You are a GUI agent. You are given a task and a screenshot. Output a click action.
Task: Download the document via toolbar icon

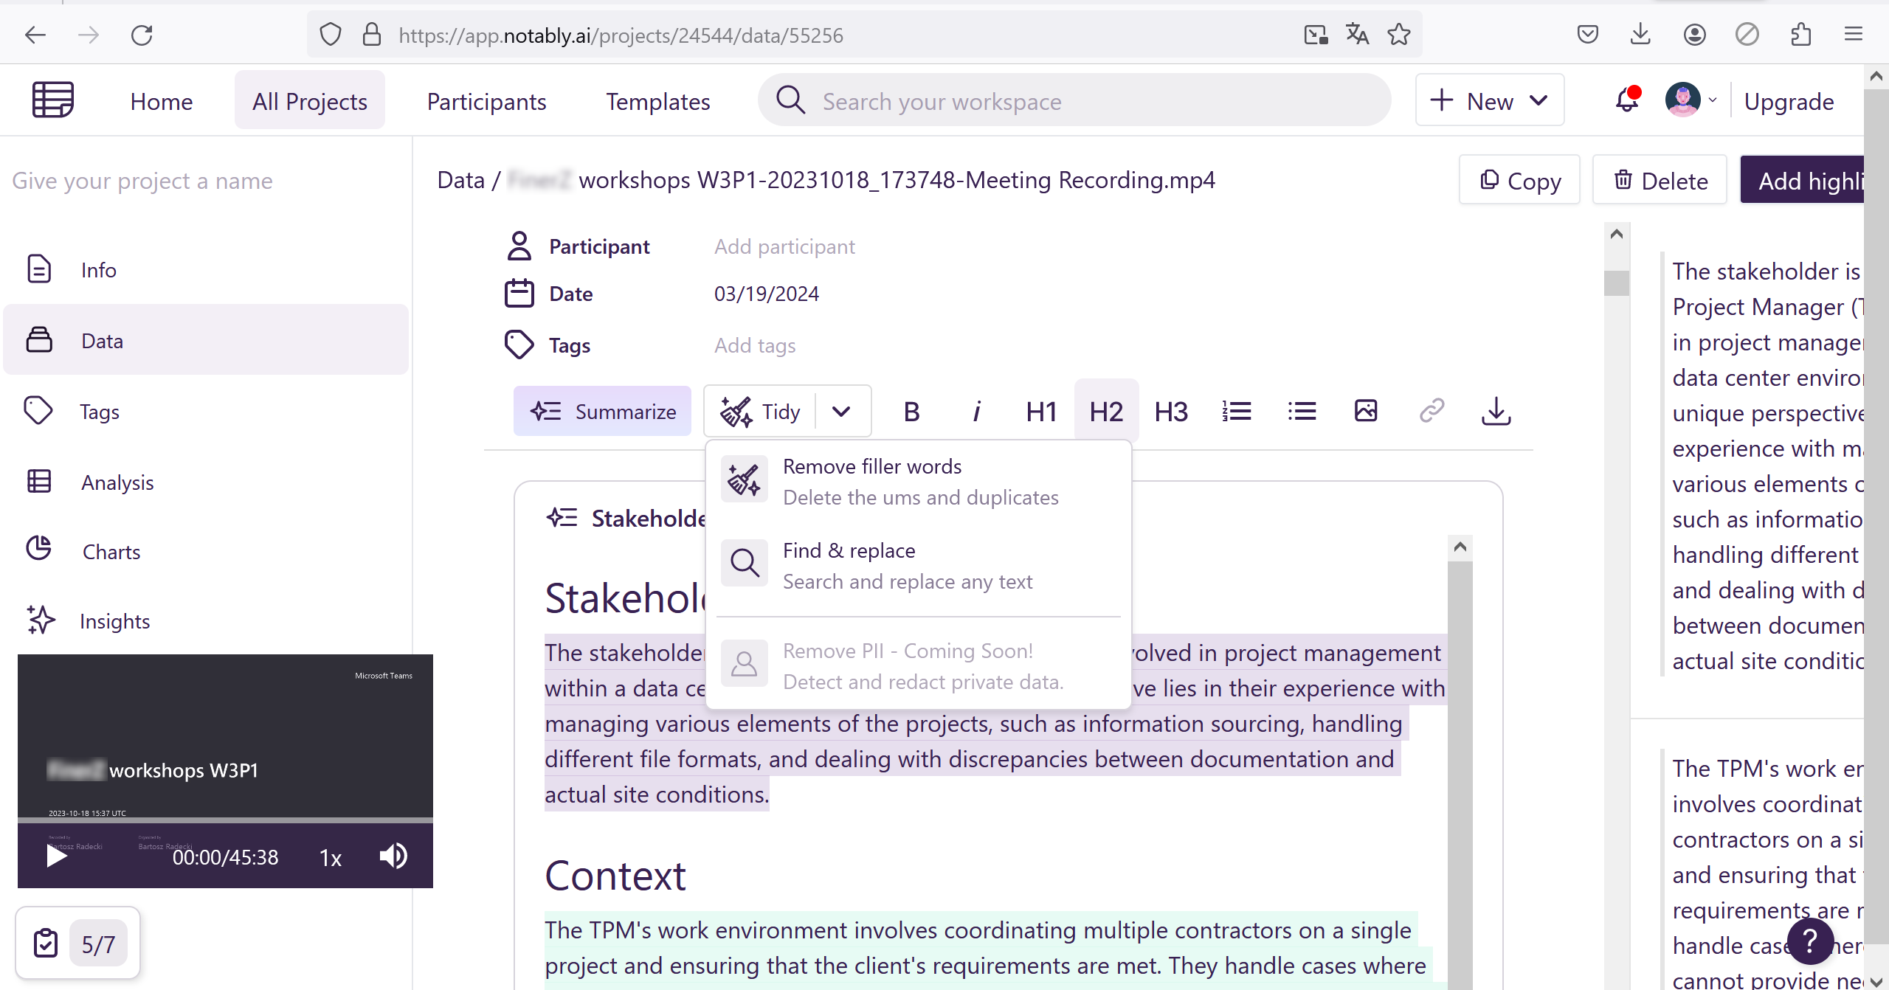1496,411
